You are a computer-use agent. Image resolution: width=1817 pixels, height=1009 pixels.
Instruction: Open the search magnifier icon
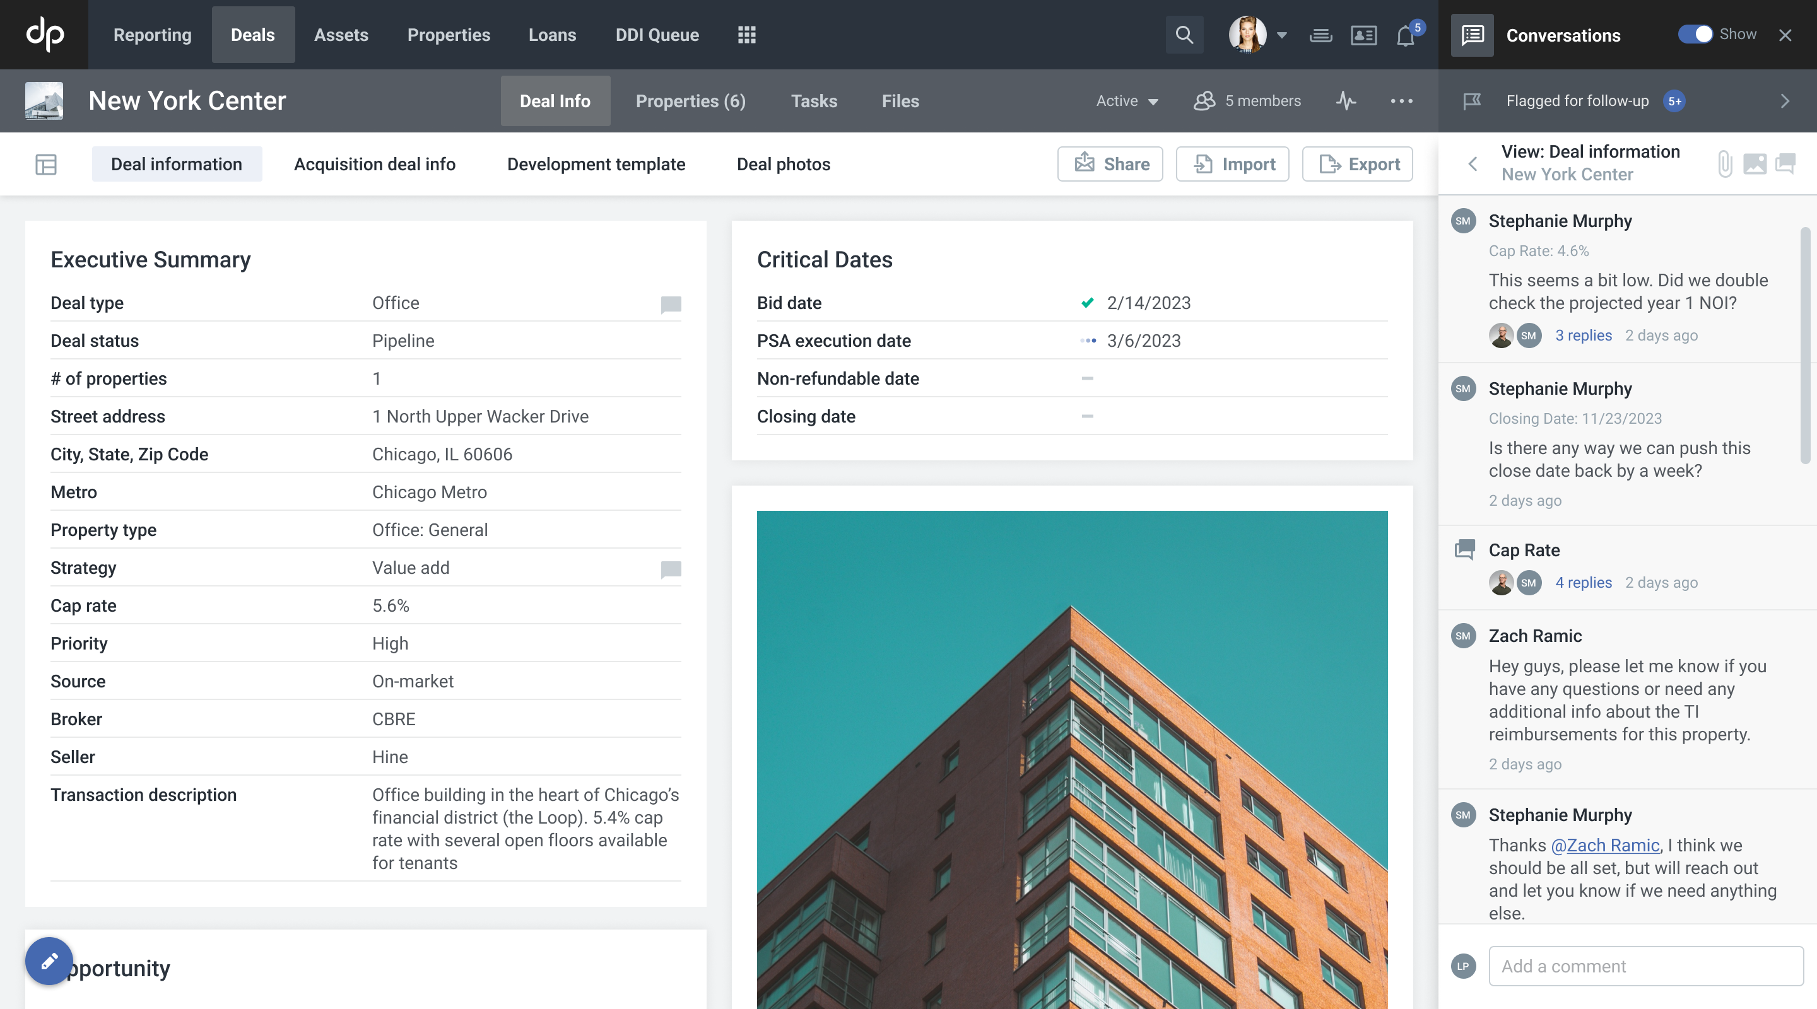tap(1184, 35)
